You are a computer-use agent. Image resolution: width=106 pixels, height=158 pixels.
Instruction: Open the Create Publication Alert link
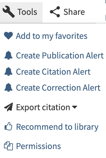[x=60, y=55]
